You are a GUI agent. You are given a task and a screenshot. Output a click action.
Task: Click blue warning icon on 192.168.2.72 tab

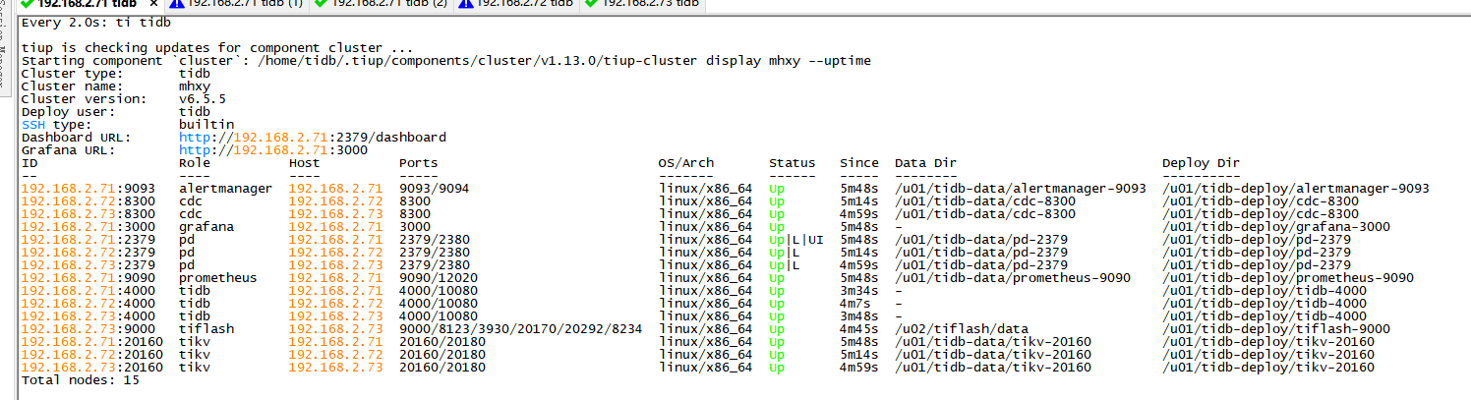(x=466, y=4)
